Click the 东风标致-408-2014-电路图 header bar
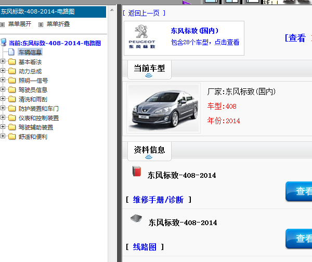 tap(53, 12)
